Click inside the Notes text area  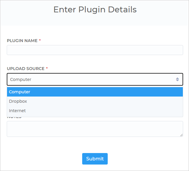(95, 129)
